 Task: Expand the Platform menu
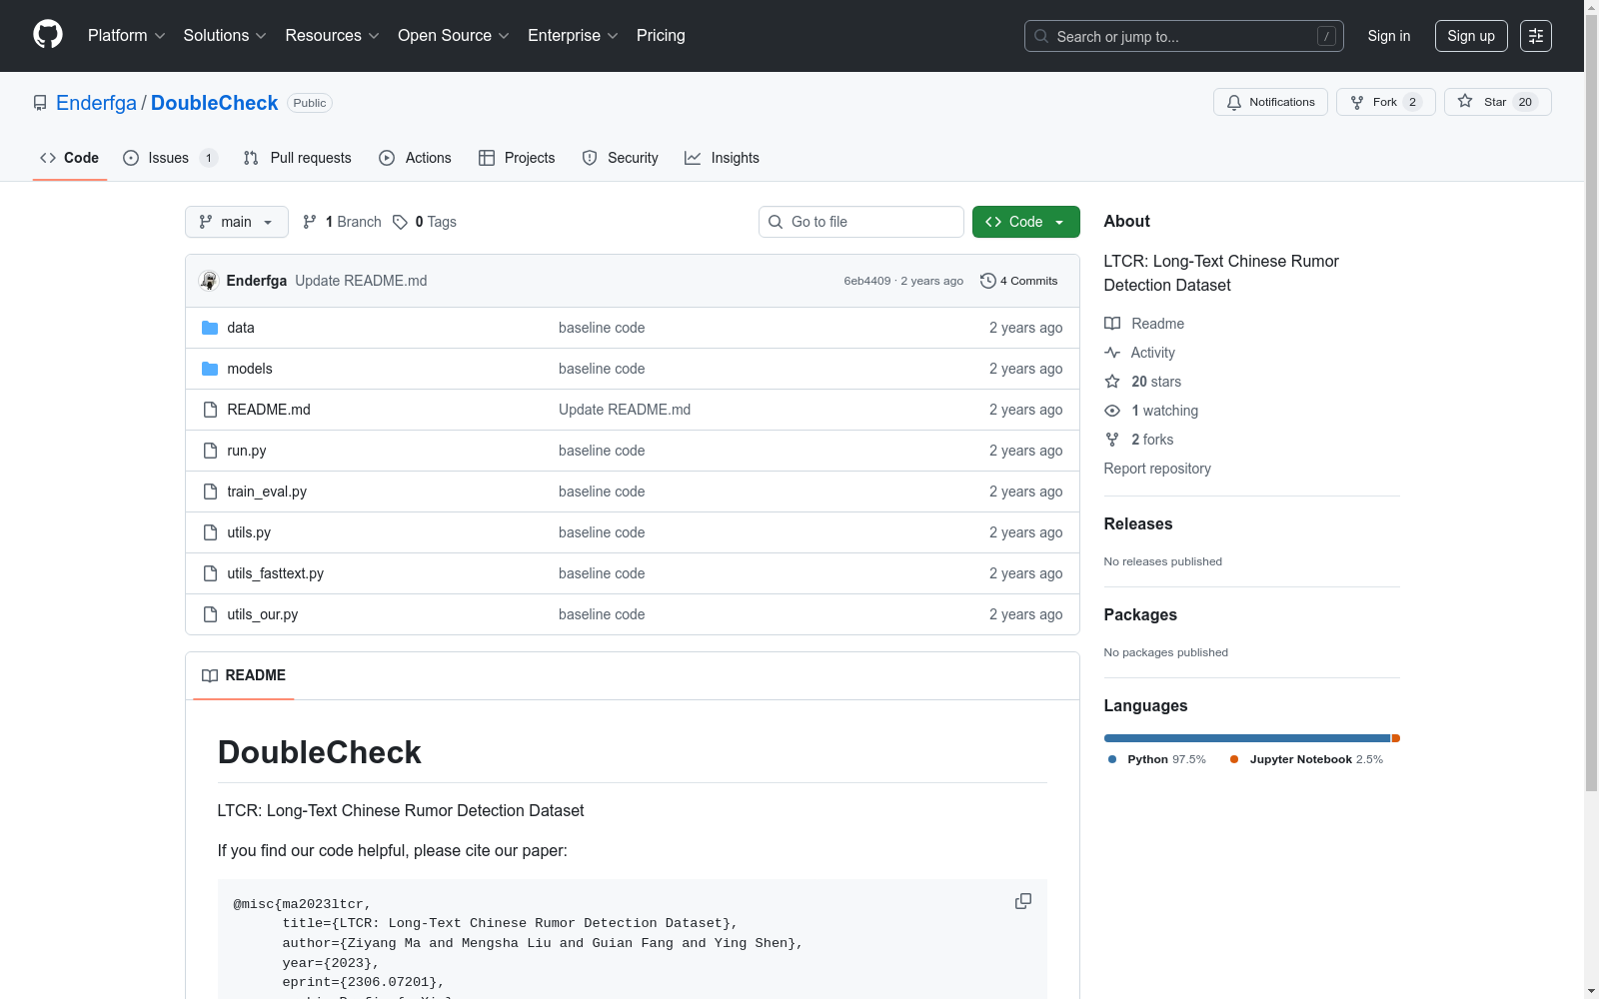coord(127,36)
